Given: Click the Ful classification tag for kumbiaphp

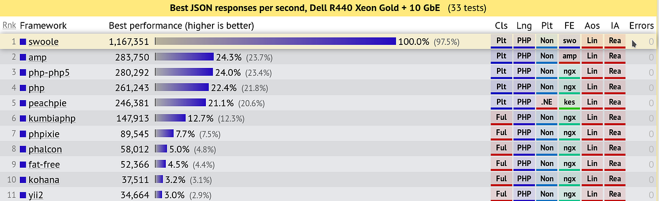Looking at the screenshot, I should [x=501, y=118].
